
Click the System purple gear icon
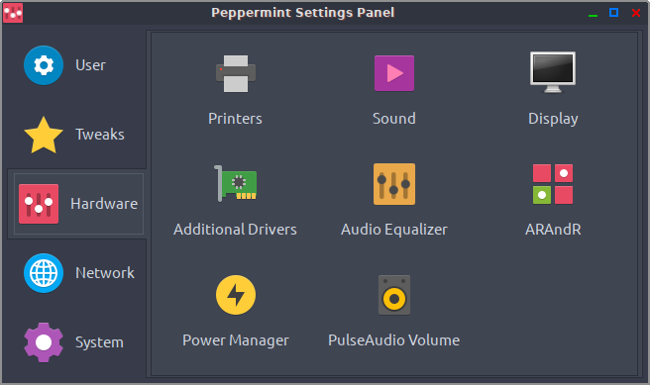[x=44, y=342]
